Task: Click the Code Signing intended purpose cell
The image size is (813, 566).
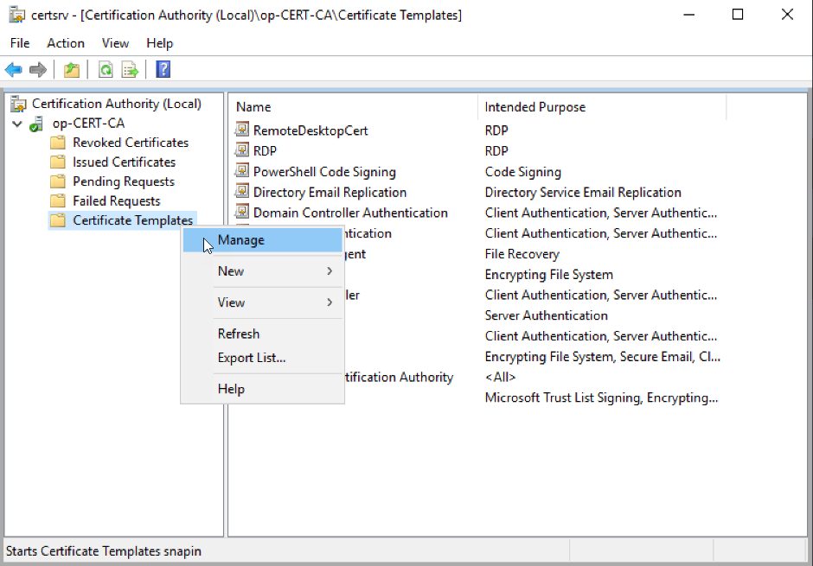Action: (523, 172)
